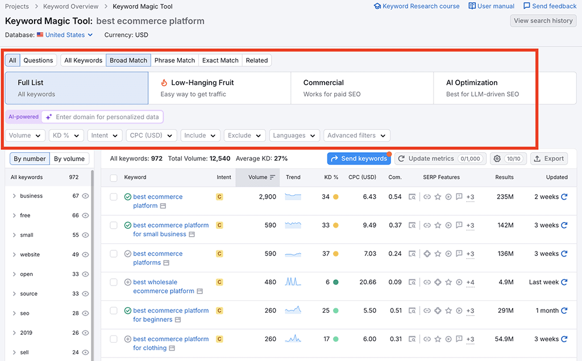Tick checkbox for best wholesale ecommerce platform

pyautogui.click(x=114, y=283)
